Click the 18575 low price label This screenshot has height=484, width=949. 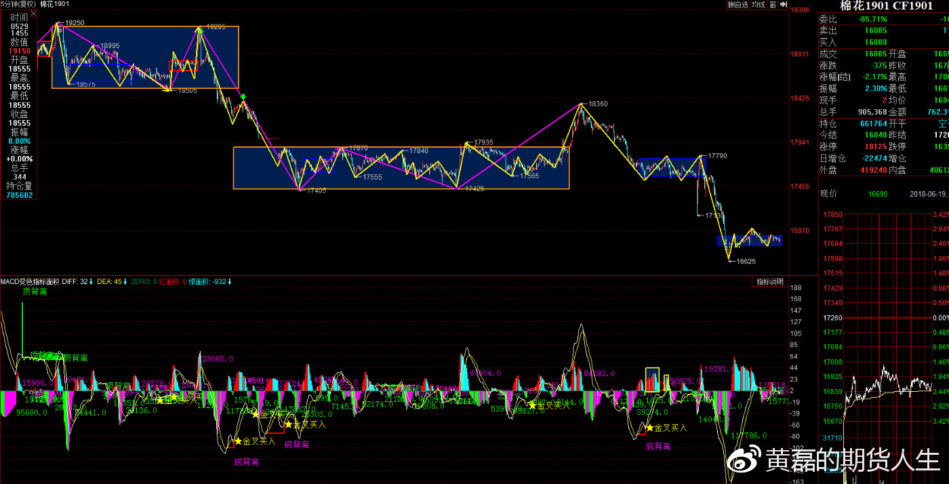(x=85, y=85)
